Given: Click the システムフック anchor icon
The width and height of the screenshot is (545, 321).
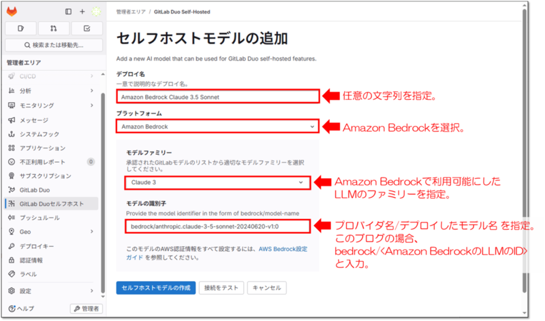Looking at the screenshot, I should [x=12, y=134].
